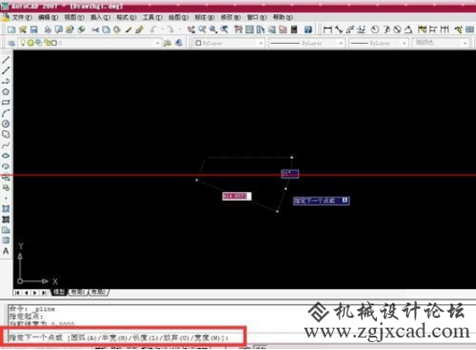This screenshot has width=476, height=350.
Task: Select the Point tool
Action: pos(5,198)
